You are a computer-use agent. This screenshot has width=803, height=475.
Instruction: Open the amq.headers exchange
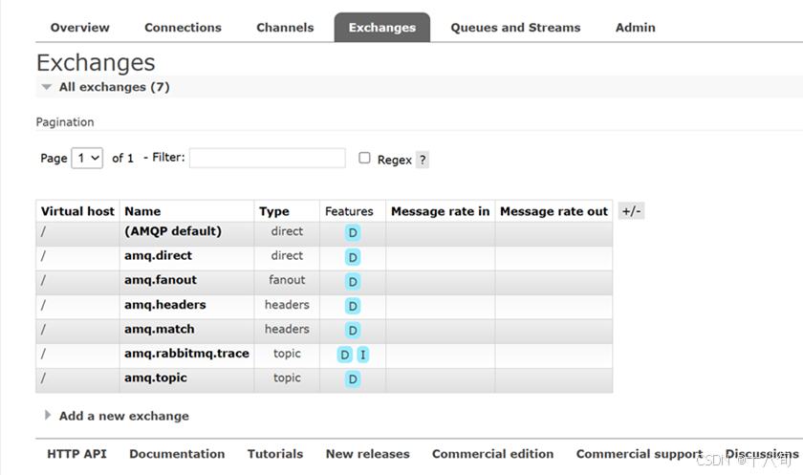pyautogui.click(x=165, y=305)
